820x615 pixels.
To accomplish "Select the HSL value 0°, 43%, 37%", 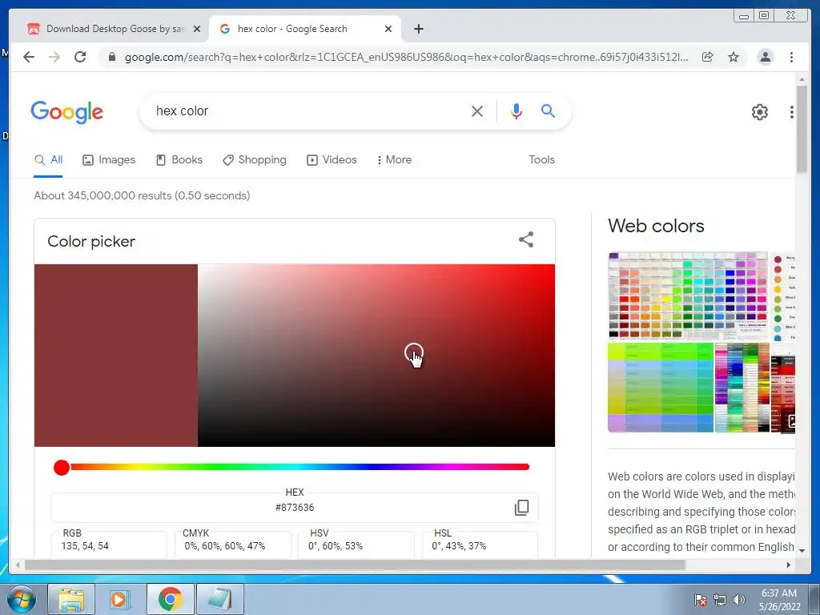I will tap(459, 546).
